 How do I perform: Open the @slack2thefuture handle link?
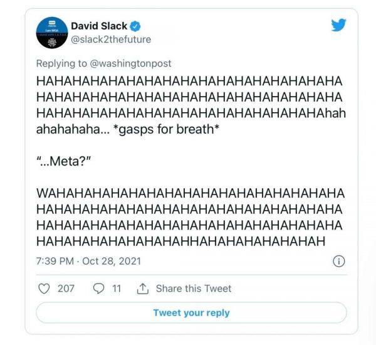111,40
